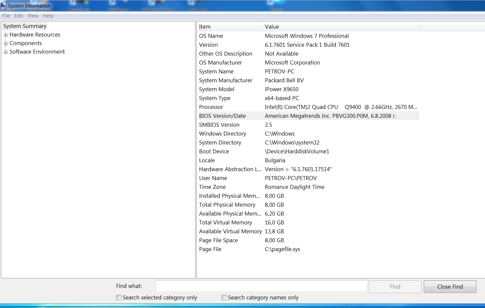This screenshot has height=308, width=485.
Task: Open the File menu
Action: (6, 16)
